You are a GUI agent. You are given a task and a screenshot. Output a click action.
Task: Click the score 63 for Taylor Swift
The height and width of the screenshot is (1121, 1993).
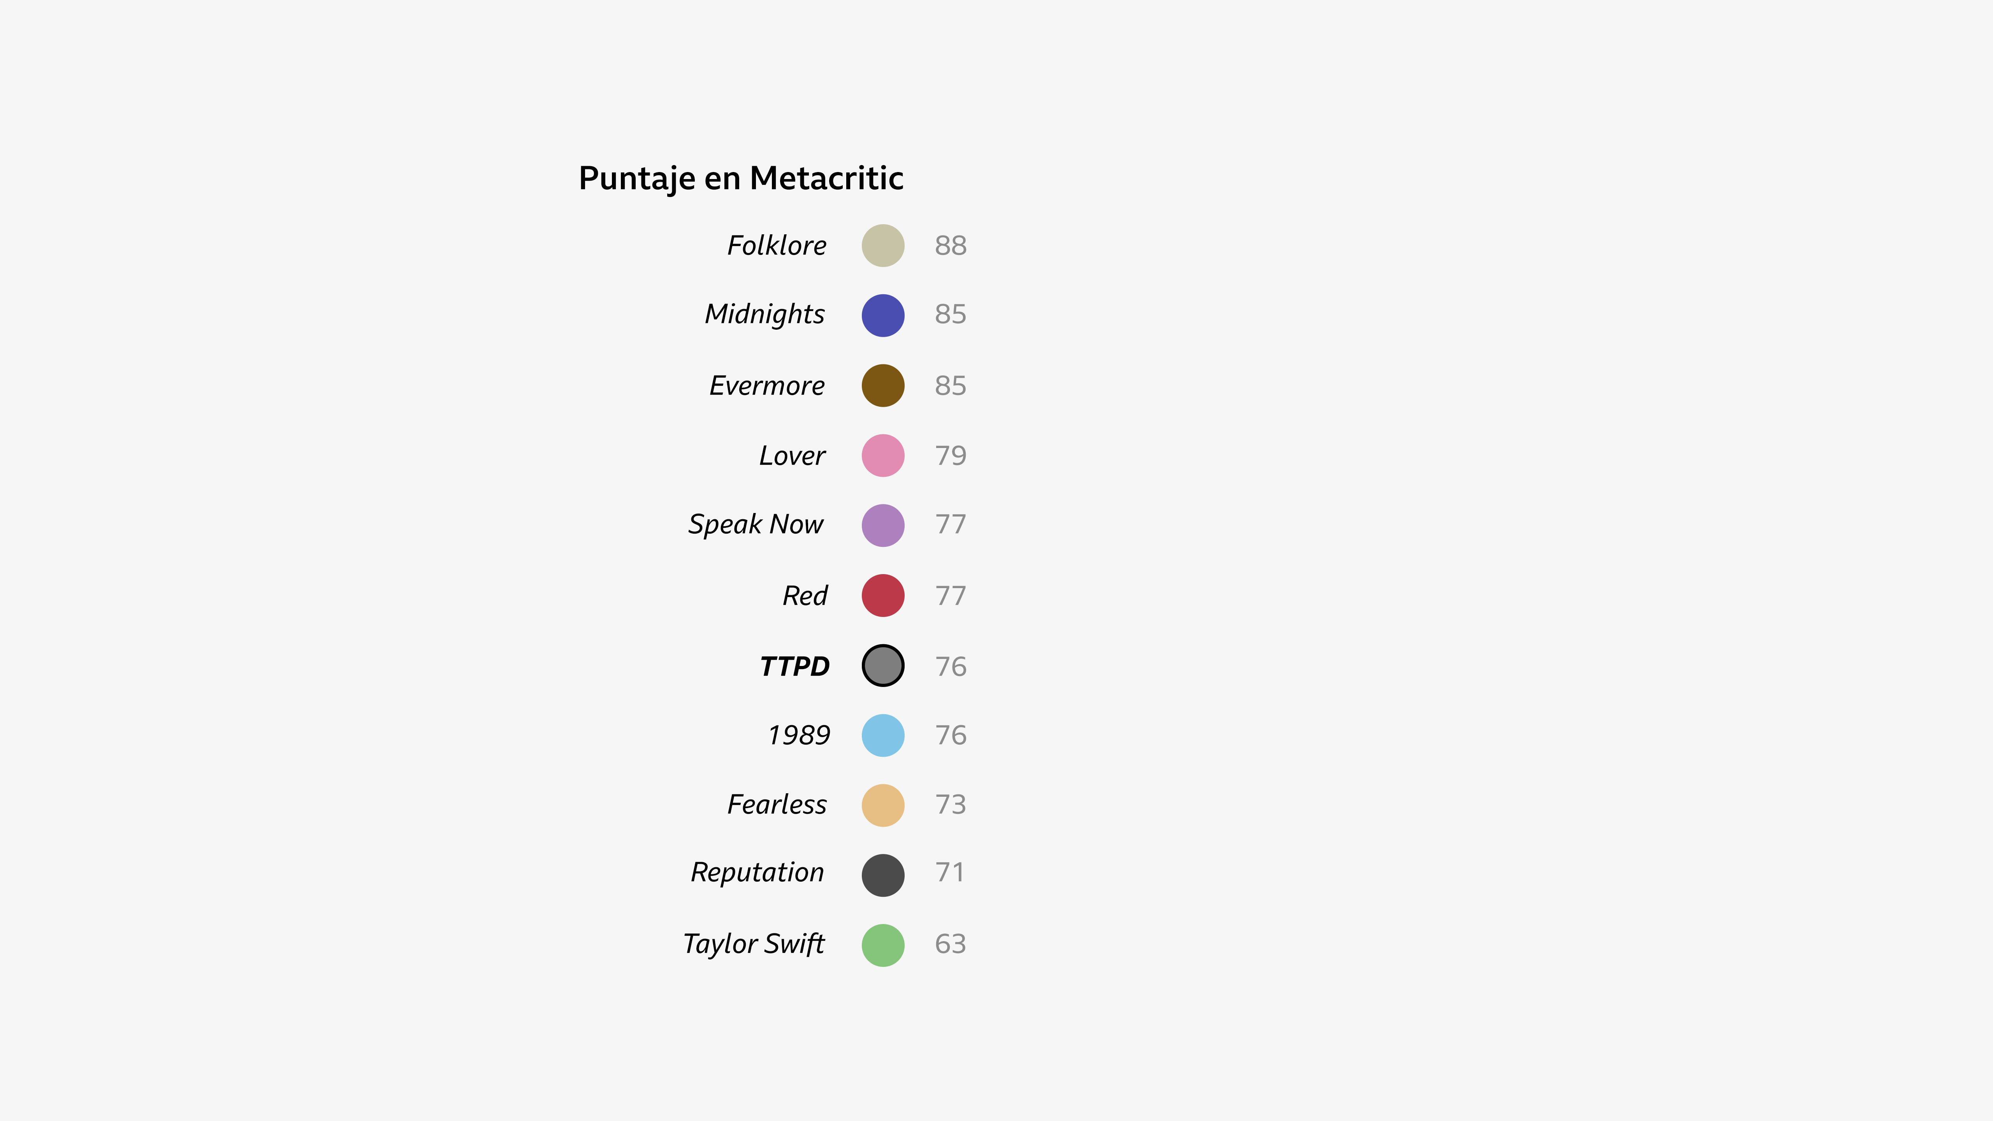[950, 944]
